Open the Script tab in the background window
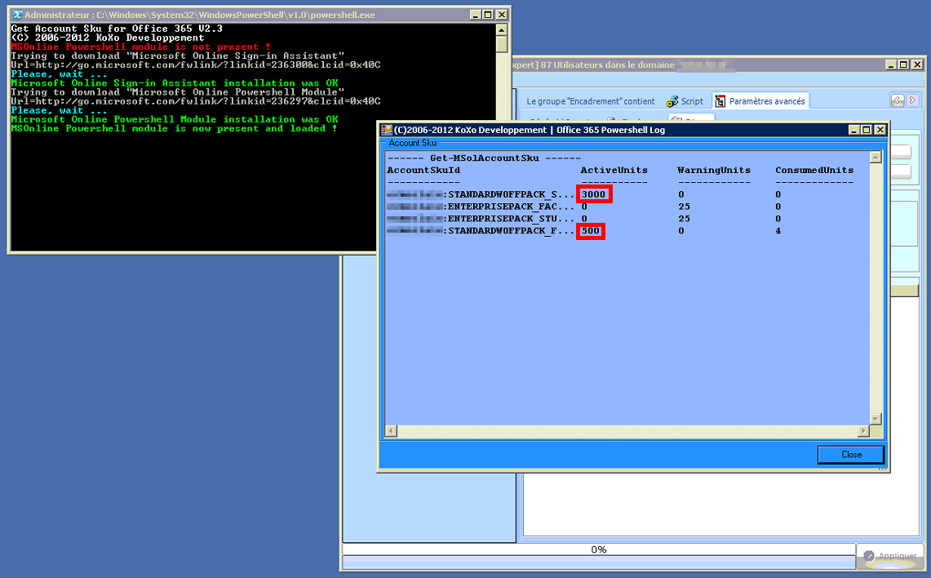Viewport: 931px width, 578px height. (x=685, y=101)
